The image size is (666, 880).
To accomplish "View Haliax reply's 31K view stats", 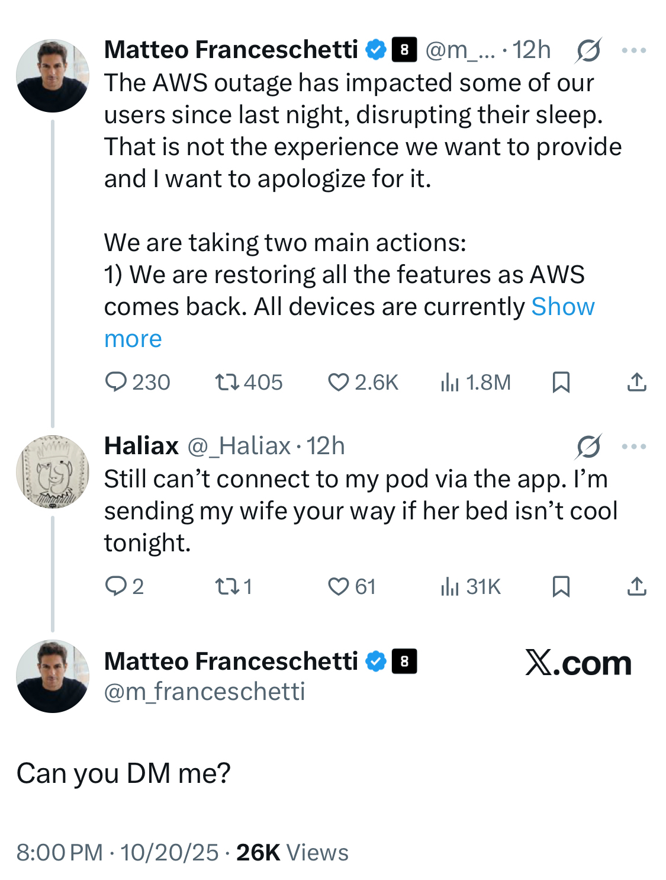I will click(450, 586).
